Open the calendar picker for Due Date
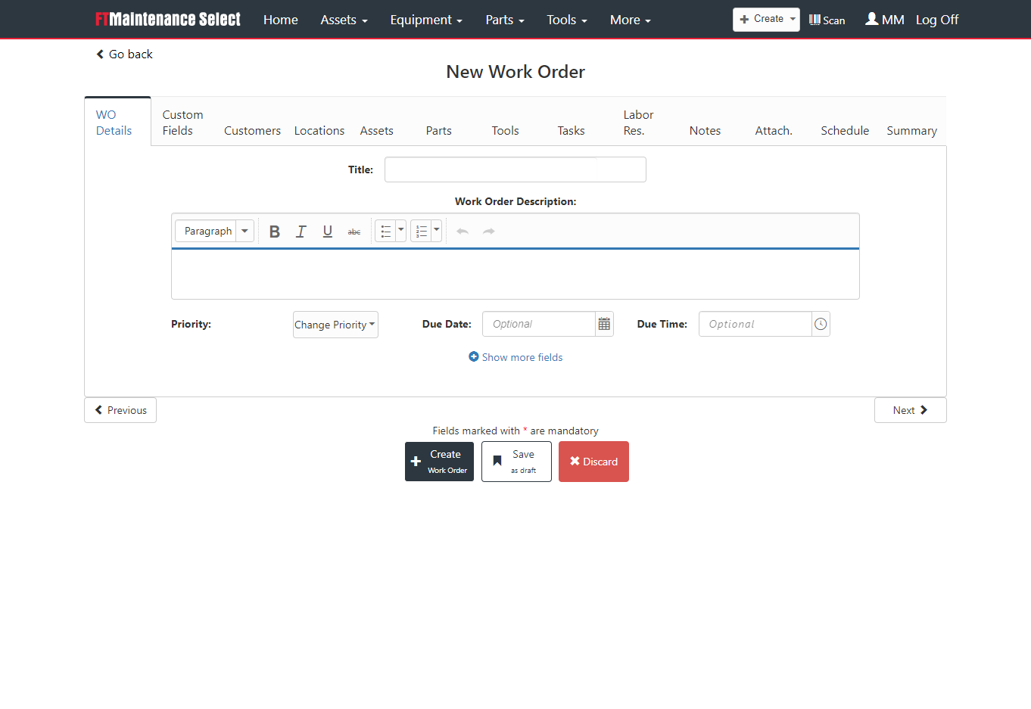Screen dimensions: 1031x709 click(x=603, y=324)
